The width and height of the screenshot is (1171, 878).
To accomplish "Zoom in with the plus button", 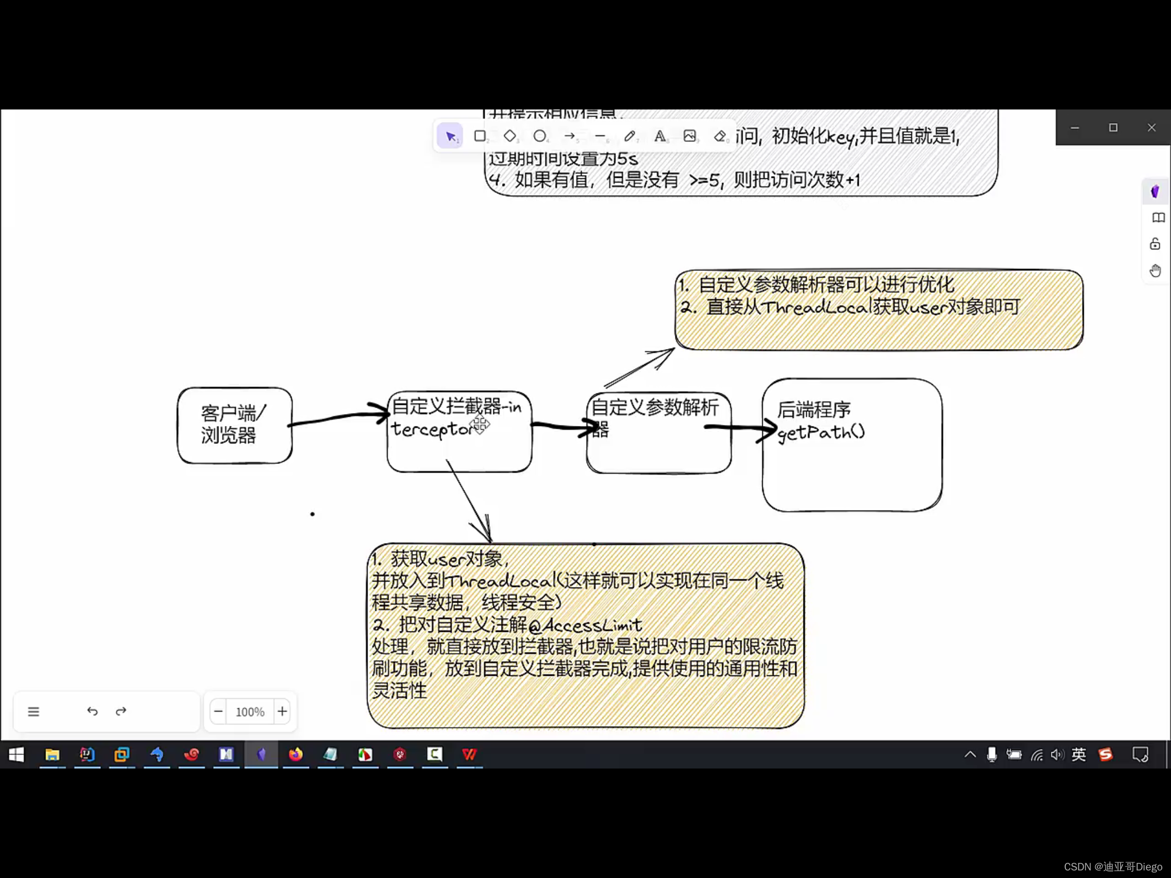I will click(x=282, y=711).
